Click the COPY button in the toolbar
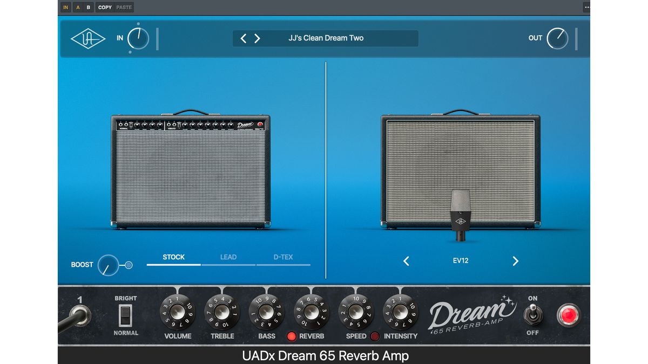The image size is (648, 364). [104, 7]
